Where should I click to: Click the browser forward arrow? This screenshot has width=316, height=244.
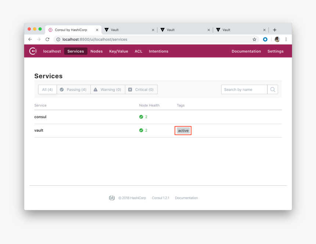(39, 40)
